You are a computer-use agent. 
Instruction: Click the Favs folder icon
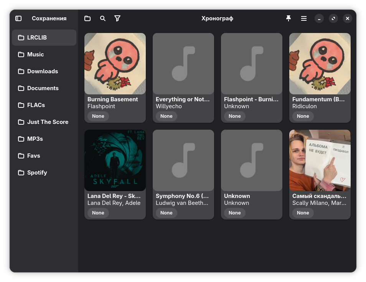21,156
